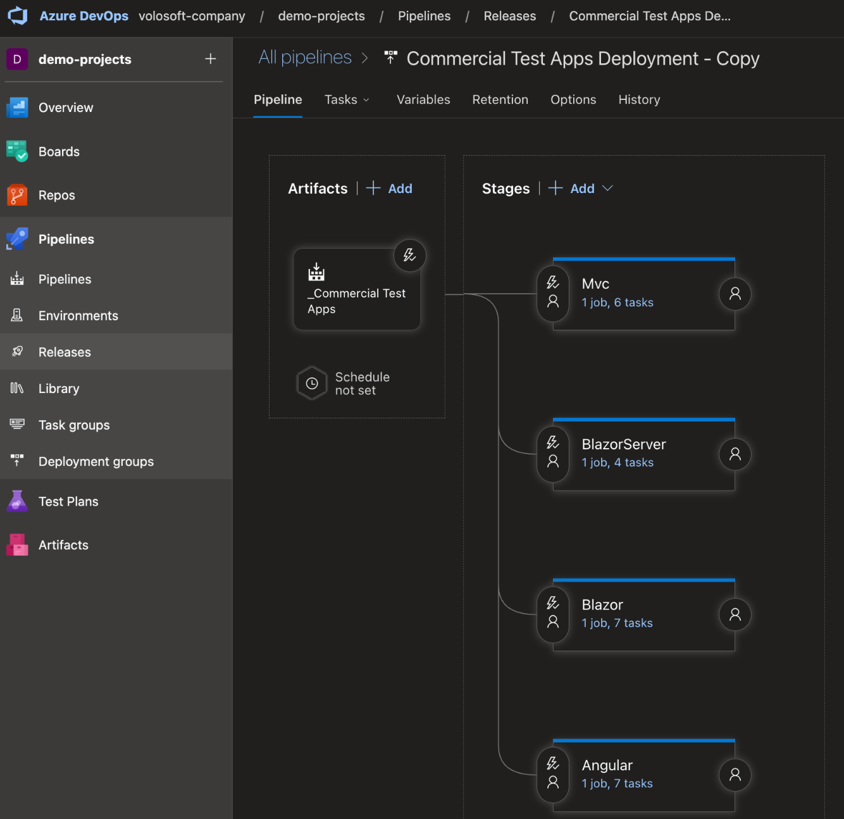Open the Boards sidebar icon
Viewport: 844px width, 819px height.
pyautogui.click(x=17, y=151)
